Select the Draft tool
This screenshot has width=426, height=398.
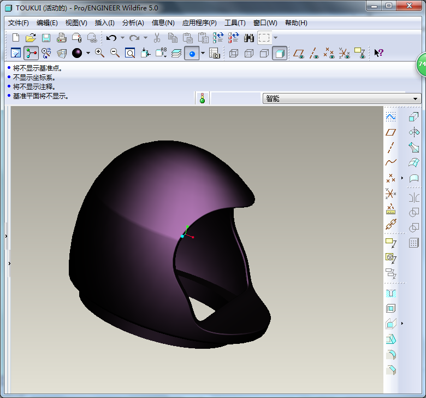pyautogui.click(x=390, y=339)
